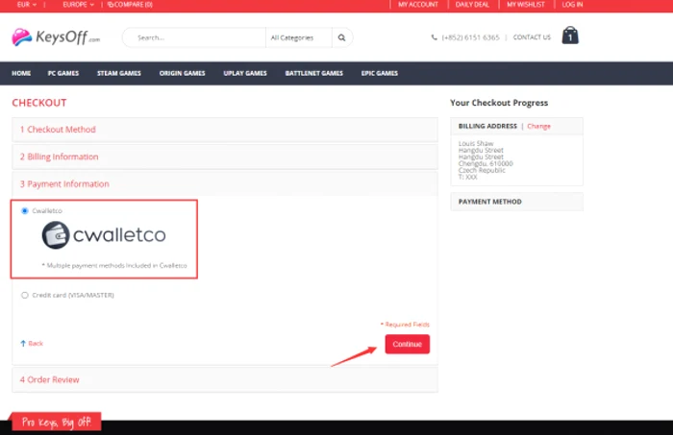Viewport: 673px width, 435px height.
Task: Click the Credit card (VISA/MASTER) label
Action: click(x=73, y=296)
